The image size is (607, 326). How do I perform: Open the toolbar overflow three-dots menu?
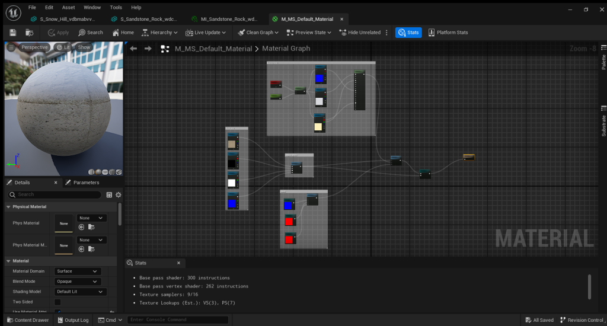click(x=386, y=33)
